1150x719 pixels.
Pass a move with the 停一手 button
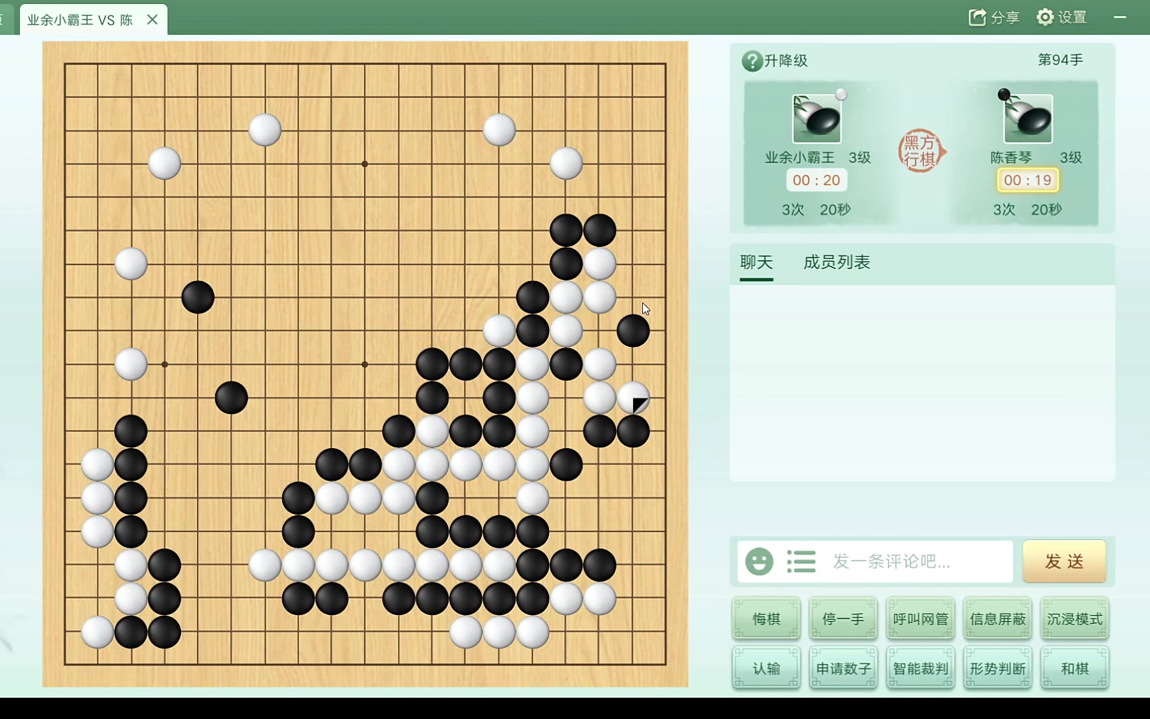point(843,619)
